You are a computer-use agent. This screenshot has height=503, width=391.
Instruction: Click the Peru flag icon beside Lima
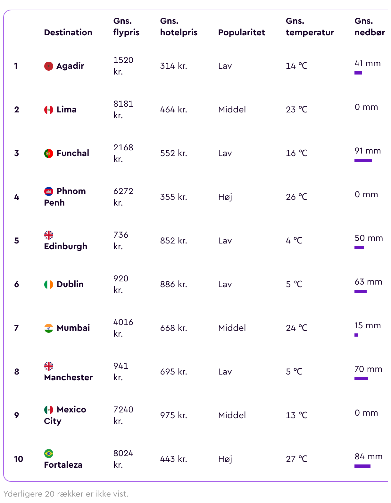(49, 110)
